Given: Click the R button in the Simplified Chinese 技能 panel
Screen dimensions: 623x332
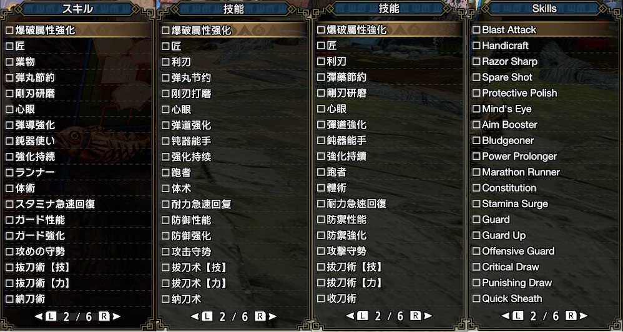Looking at the screenshot, I should click(260, 316).
